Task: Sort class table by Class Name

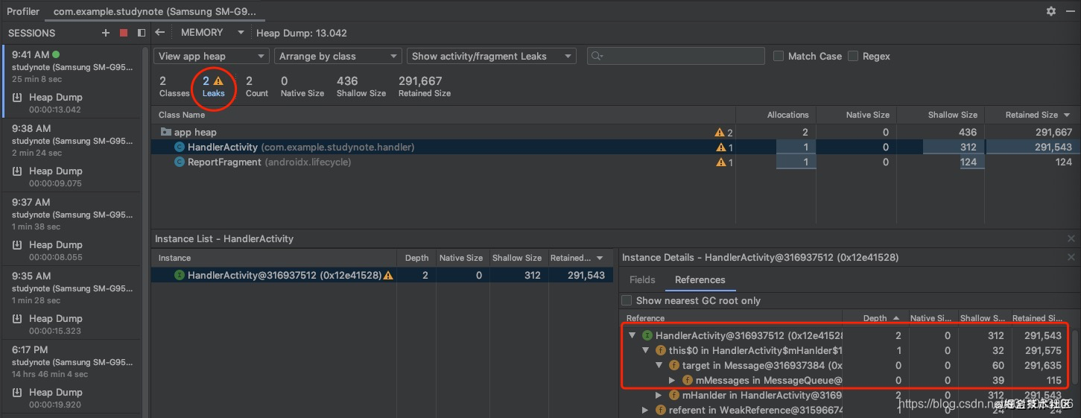Action: pyautogui.click(x=443, y=115)
